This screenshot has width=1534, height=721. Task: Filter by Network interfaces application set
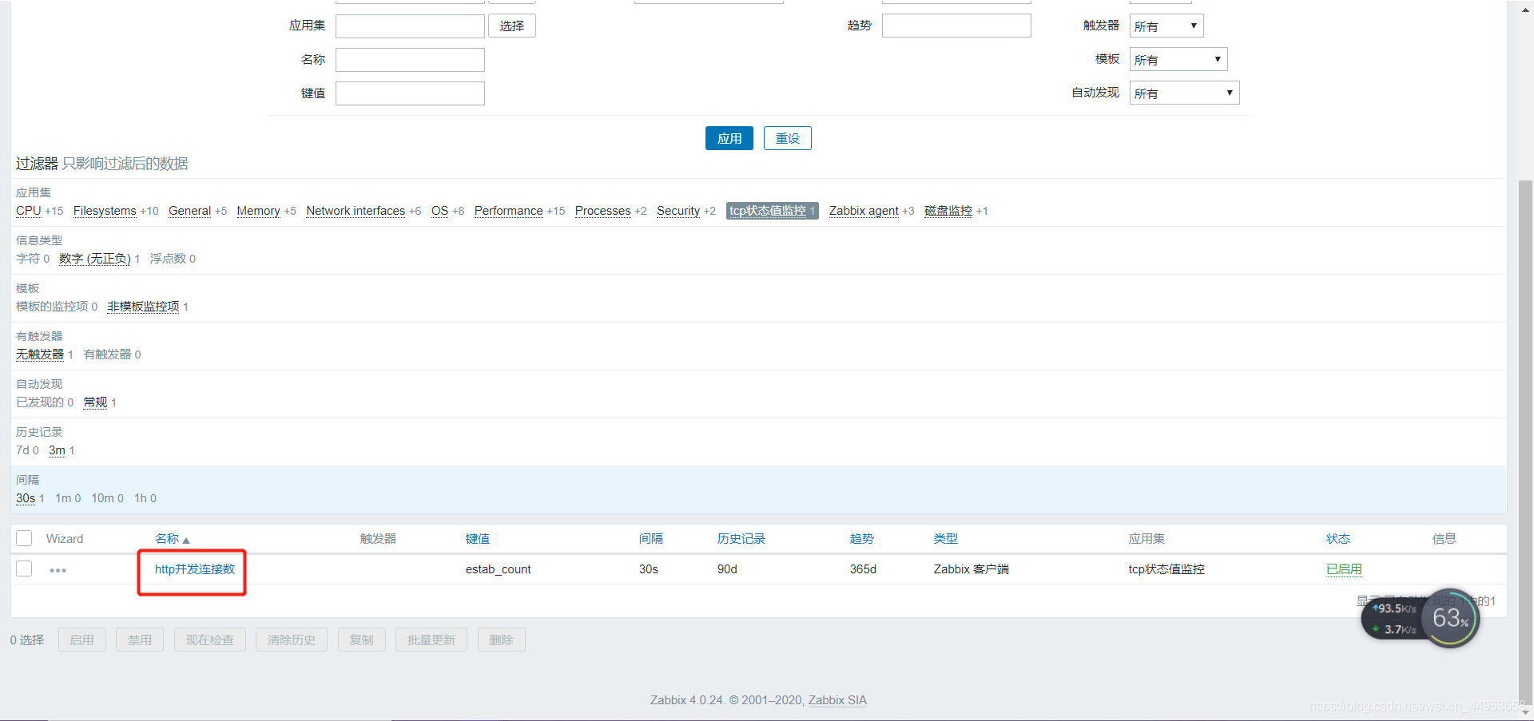356,211
